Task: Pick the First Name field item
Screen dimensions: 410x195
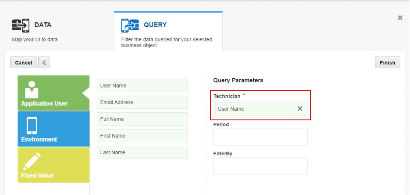Action: click(142, 136)
